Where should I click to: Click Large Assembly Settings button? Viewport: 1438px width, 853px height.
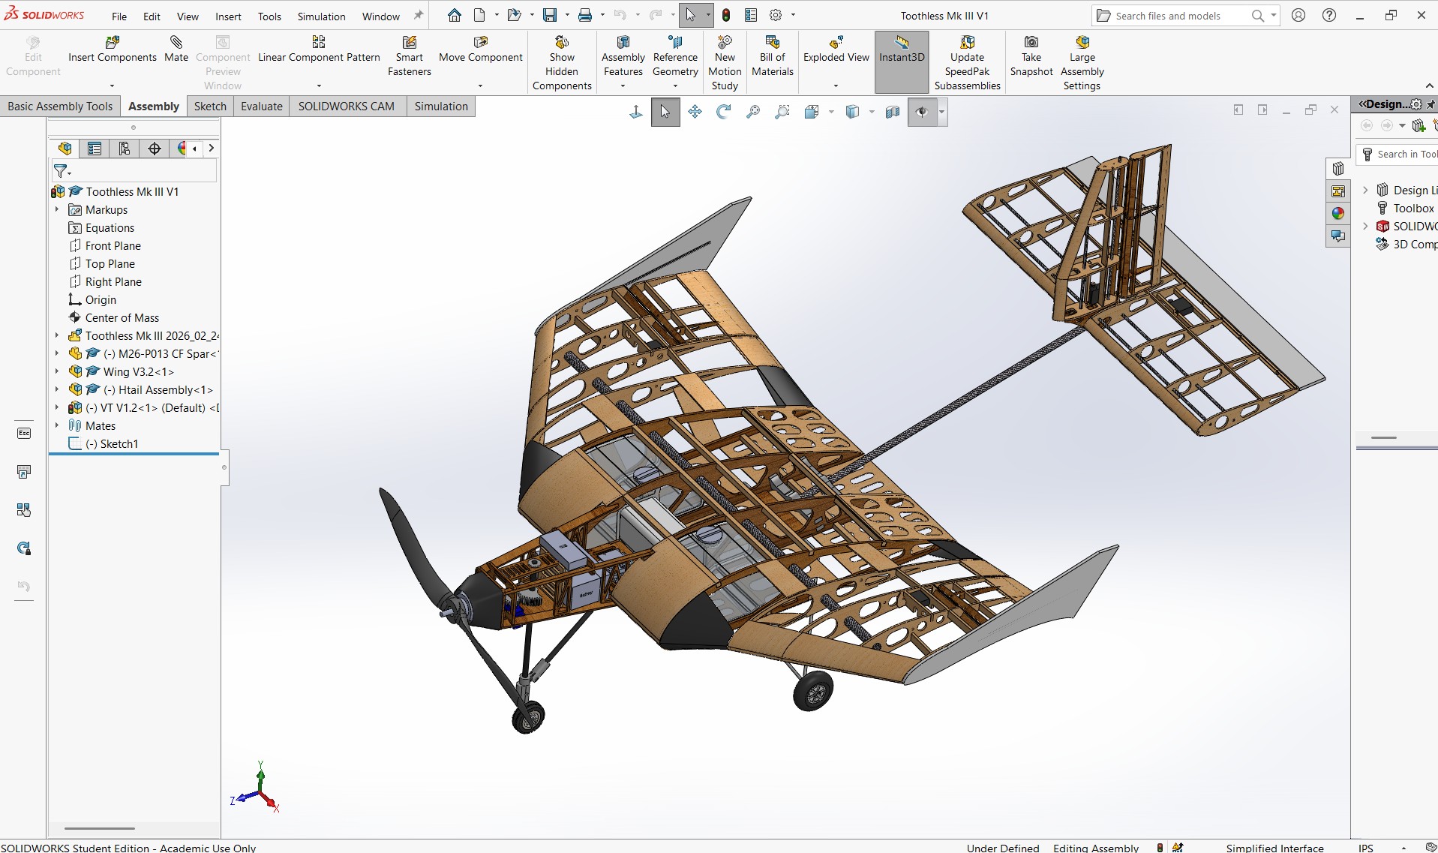1082,63
